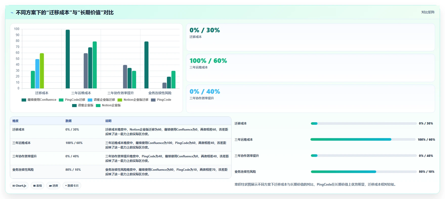Click the 三年运维成本 progress bar
445x199 pixels.
click(363, 139)
